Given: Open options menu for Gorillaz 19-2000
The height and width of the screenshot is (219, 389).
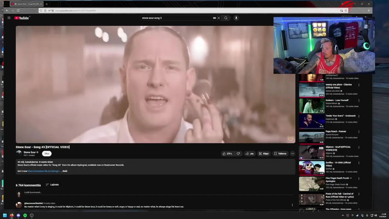Looking at the screenshot, I should [359, 163].
